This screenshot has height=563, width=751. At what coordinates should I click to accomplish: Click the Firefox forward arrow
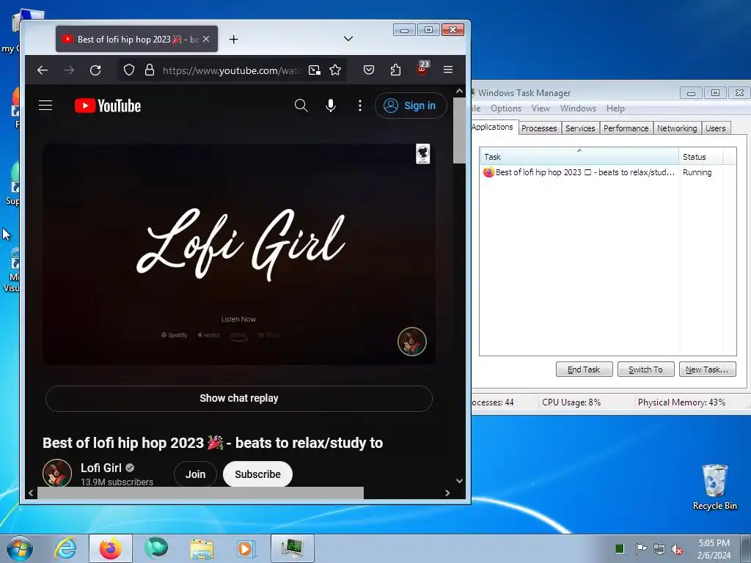69,70
